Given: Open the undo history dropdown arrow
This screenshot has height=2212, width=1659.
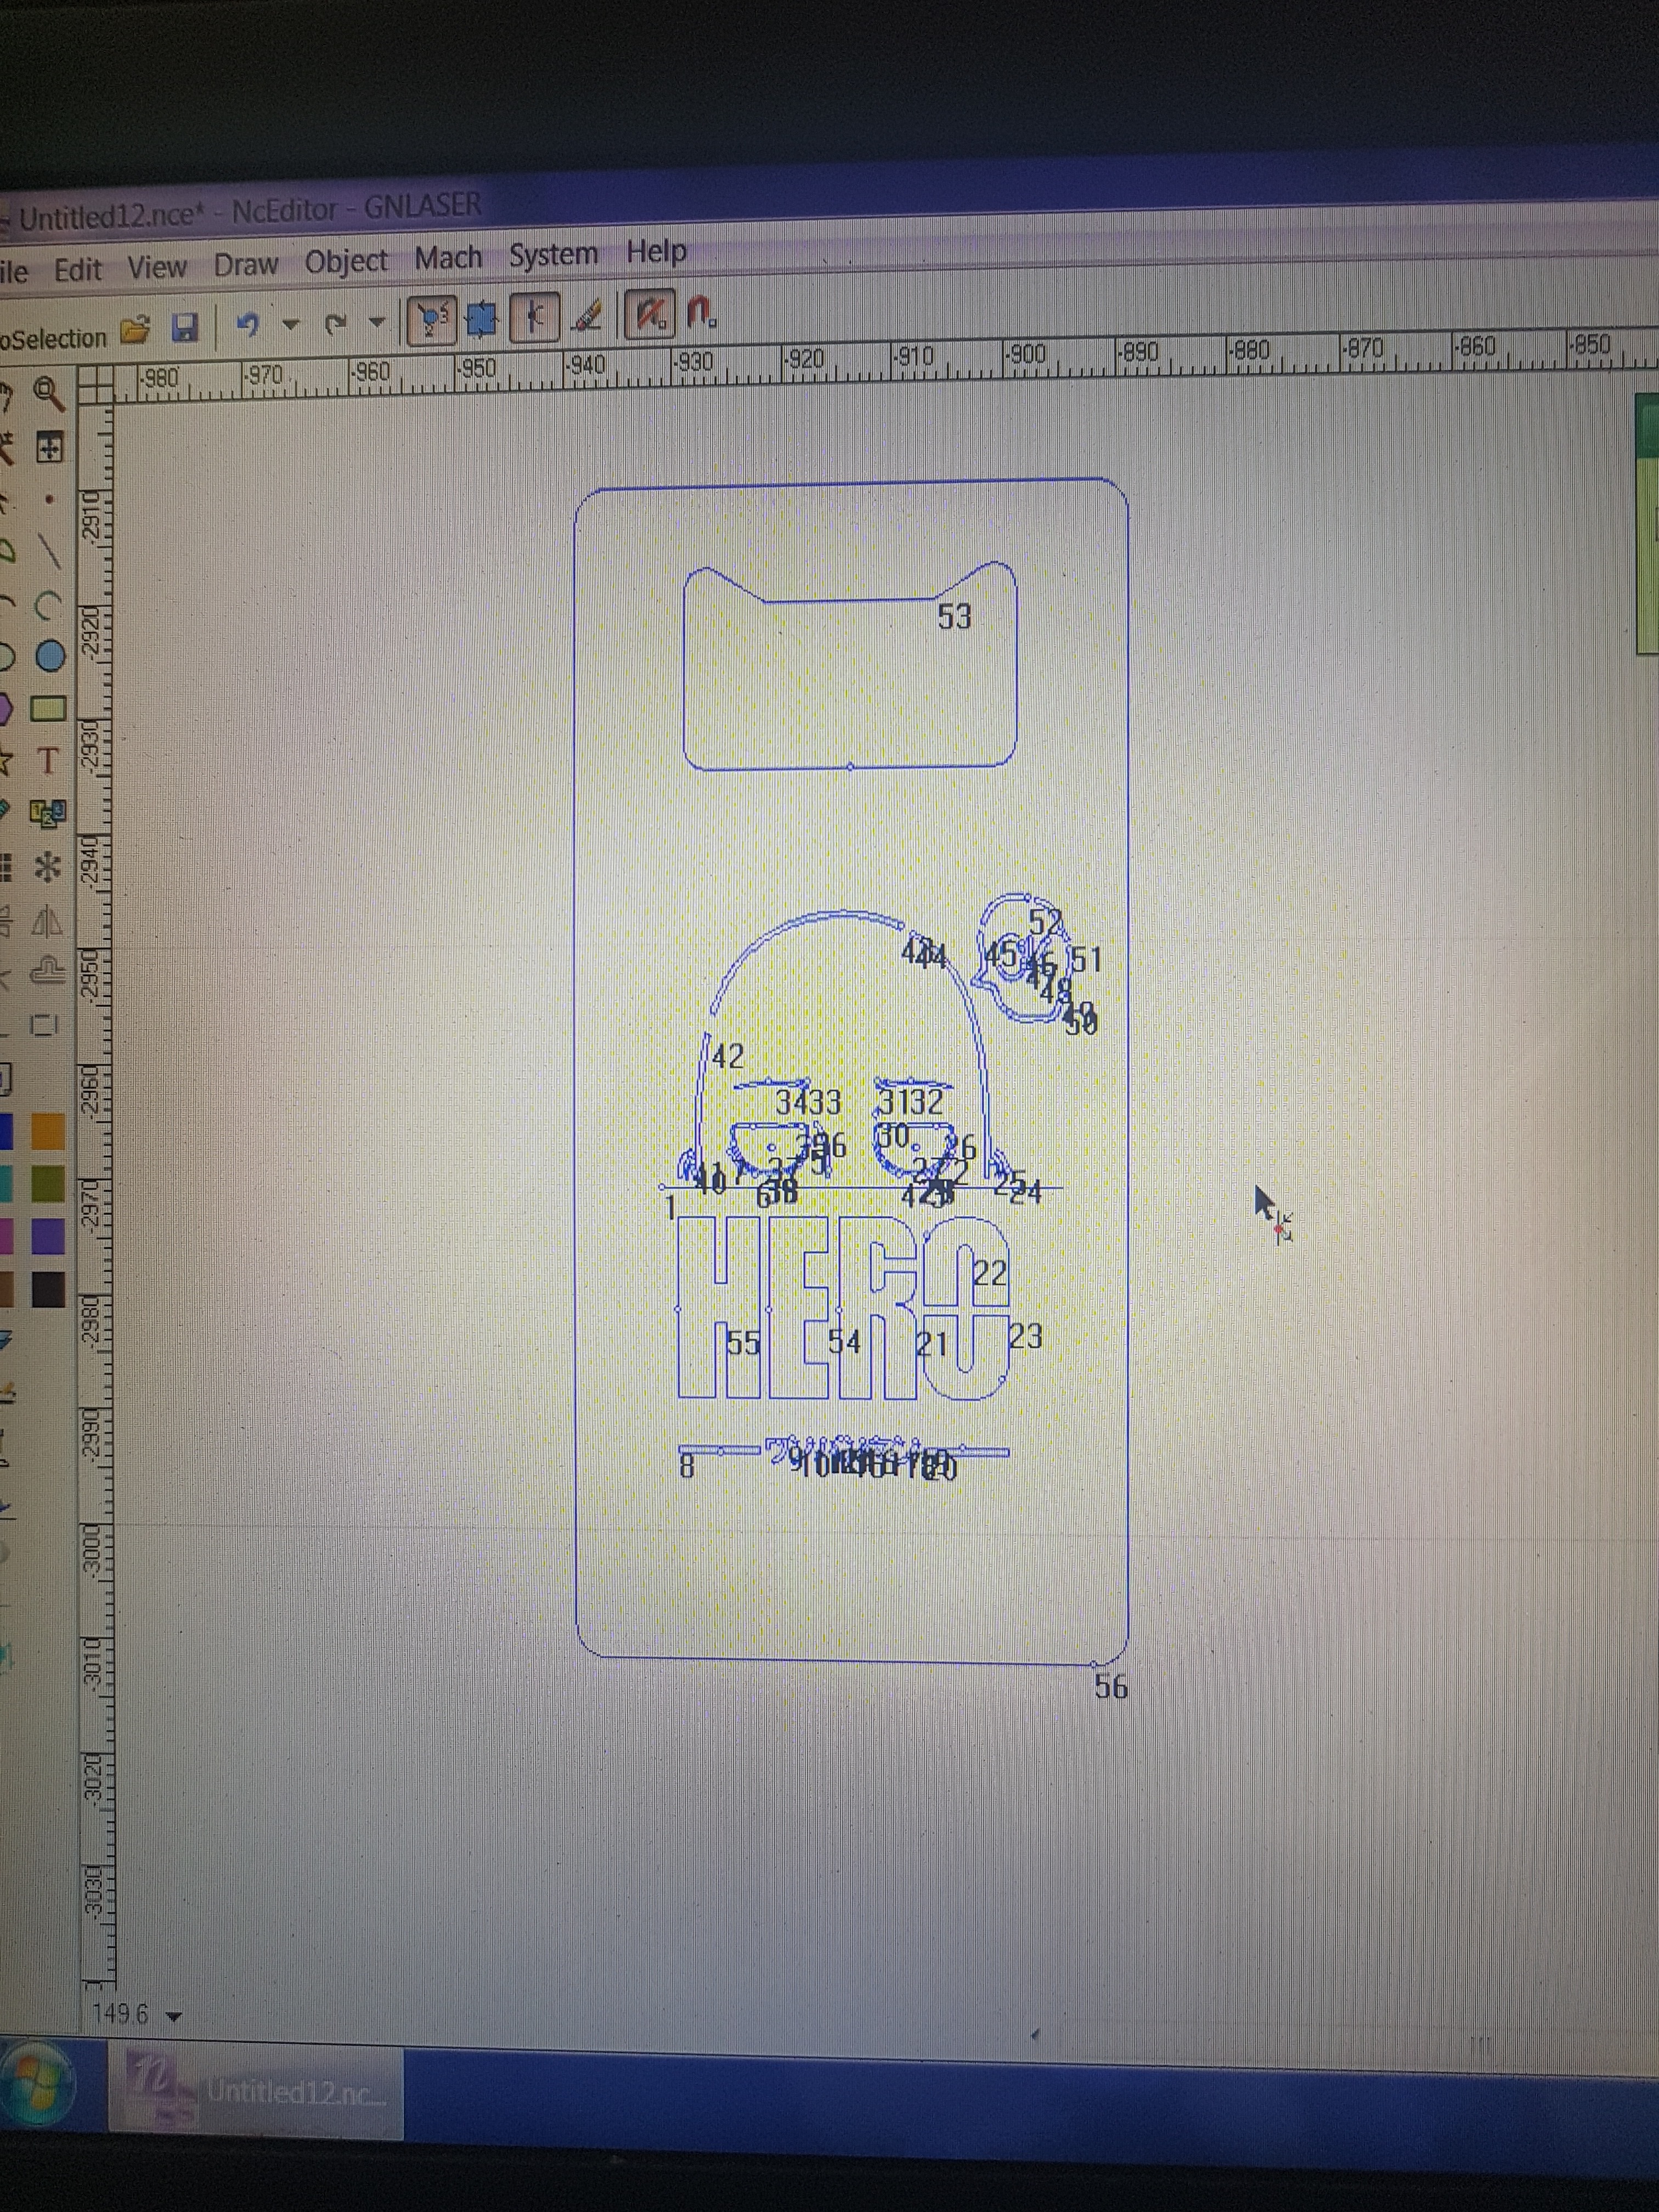Looking at the screenshot, I should point(291,324).
